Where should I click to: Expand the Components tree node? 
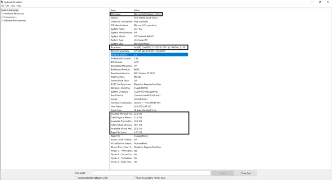click(x=2, y=17)
